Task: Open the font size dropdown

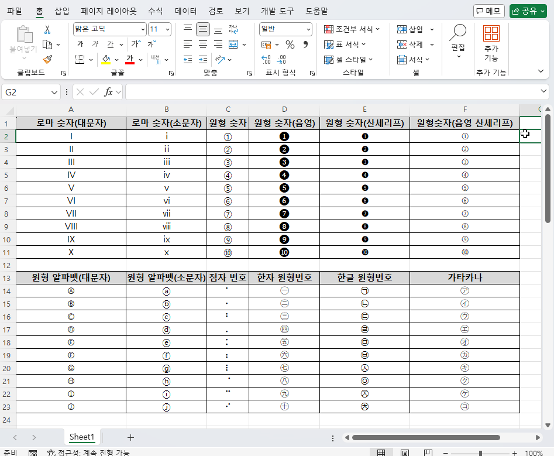Action: 167,30
